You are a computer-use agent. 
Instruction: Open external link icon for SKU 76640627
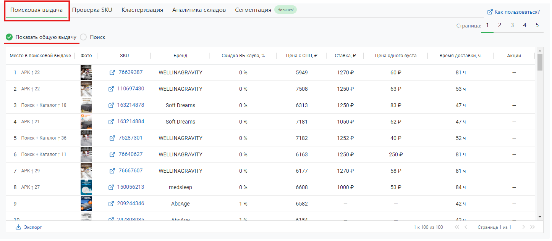(x=112, y=154)
